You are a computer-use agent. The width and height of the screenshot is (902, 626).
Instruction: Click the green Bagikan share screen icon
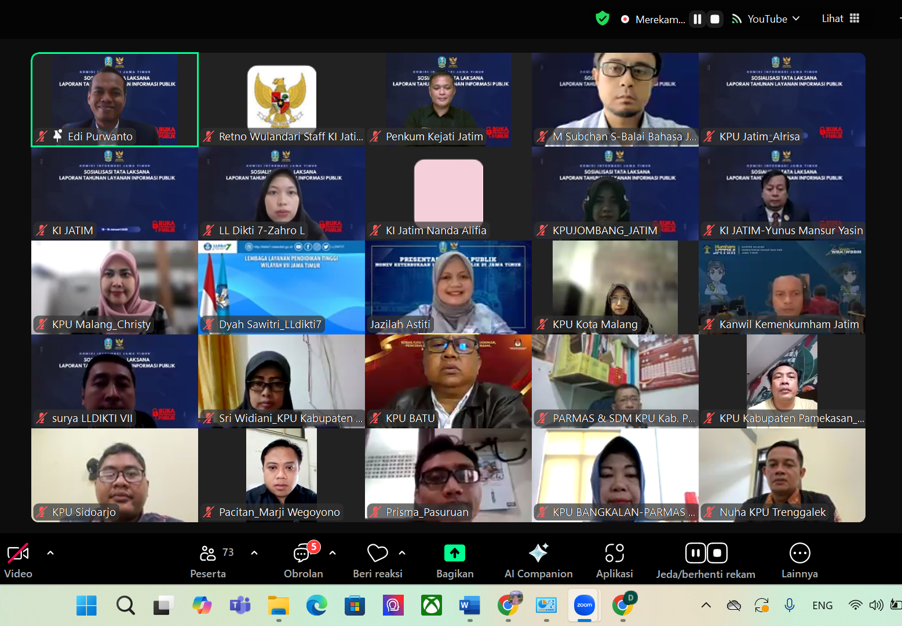pyautogui.click(x=455, y=554)
